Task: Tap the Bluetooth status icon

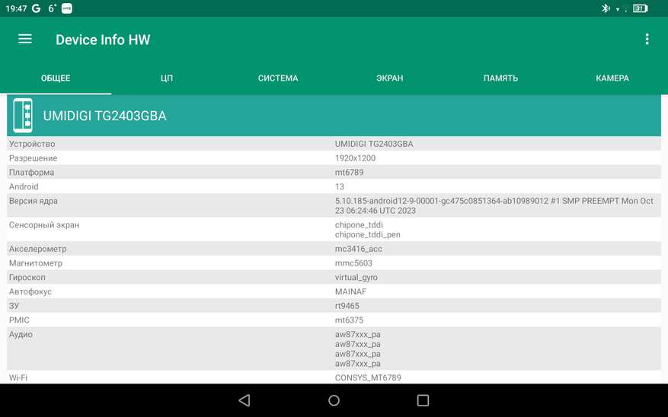Action: [606, 8]
